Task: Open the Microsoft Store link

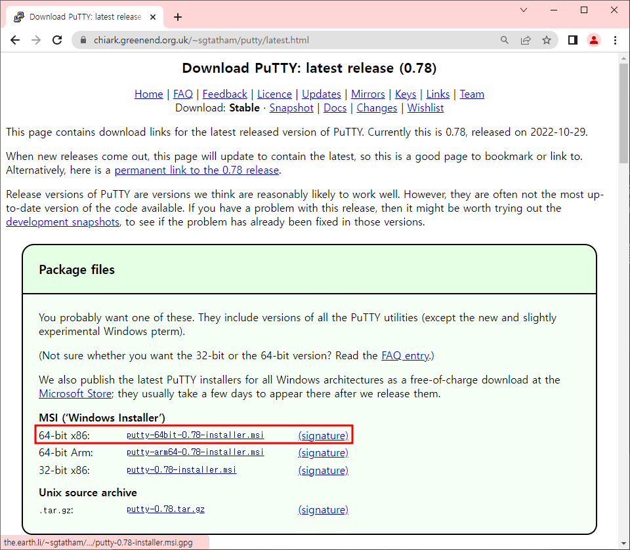Action: click(x=75, y=394)
